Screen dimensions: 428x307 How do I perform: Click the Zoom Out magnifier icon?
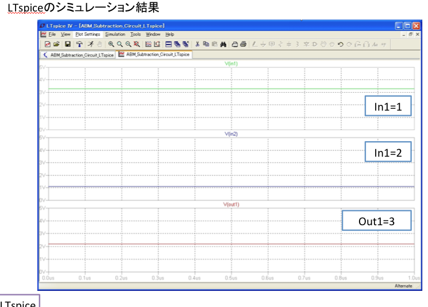(128, 44)
